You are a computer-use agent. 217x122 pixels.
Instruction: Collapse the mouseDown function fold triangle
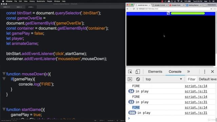[x=4, y=74]
